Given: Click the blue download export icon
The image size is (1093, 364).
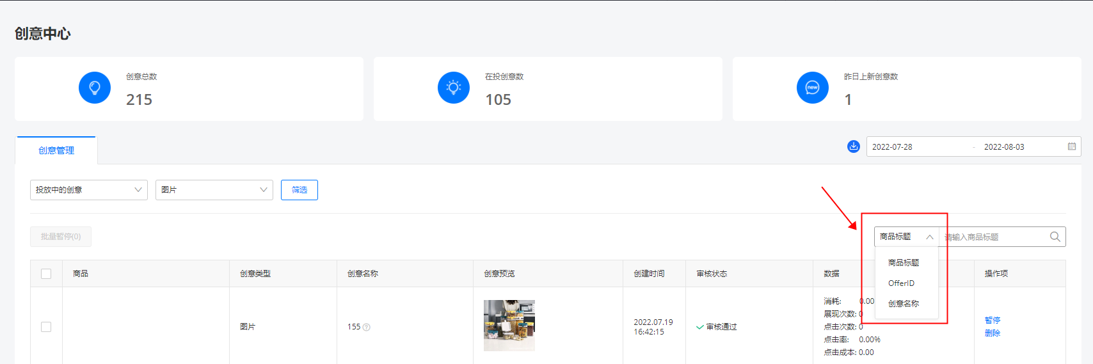Looking at the screenshot, I should point(853,146).
